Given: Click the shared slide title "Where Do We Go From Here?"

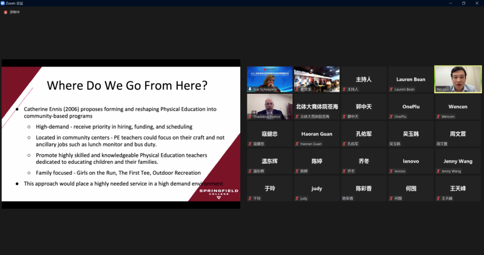Looking at the screenshot, I should 128,85.
